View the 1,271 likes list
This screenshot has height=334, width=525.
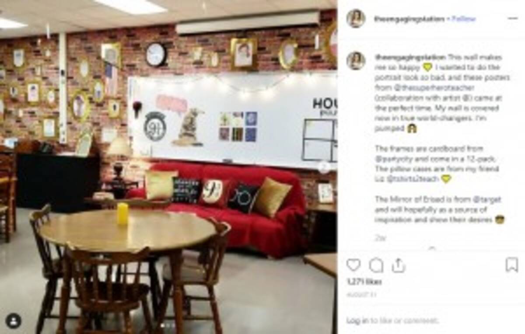tap(364, 282)
